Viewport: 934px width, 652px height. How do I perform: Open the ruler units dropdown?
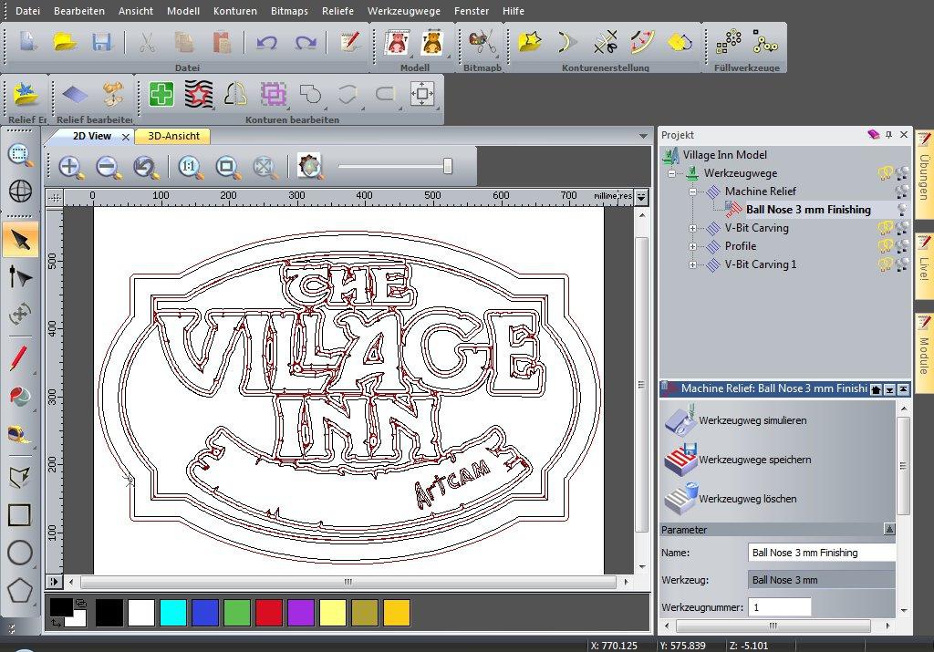641,196
